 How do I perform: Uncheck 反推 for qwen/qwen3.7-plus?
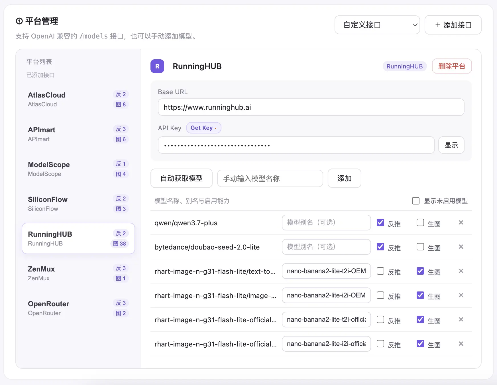pos(380,222)
